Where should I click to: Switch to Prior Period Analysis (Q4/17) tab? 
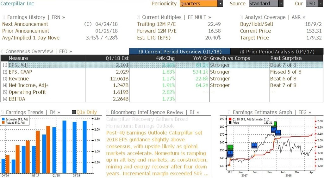[277, 52]
